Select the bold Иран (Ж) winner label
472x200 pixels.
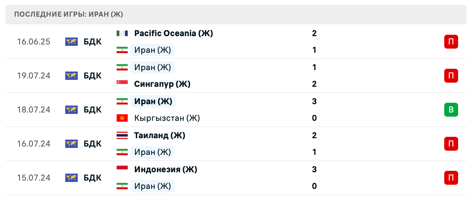pyautogui.click(x=153, y=101)
